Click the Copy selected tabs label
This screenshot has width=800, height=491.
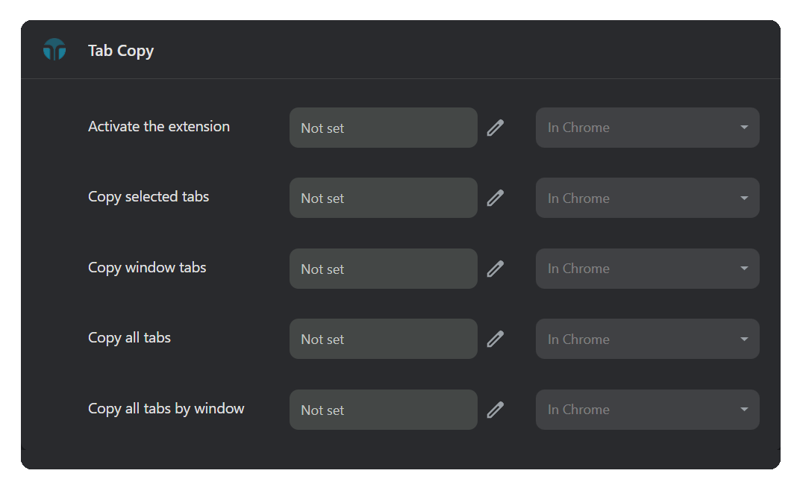149,197
